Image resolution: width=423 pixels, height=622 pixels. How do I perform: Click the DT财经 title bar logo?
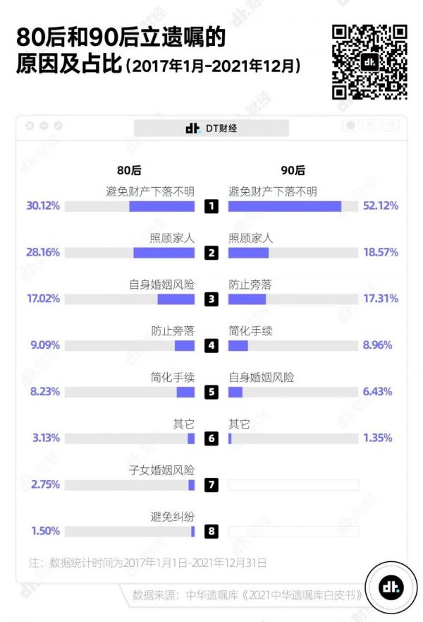[211, 128]
